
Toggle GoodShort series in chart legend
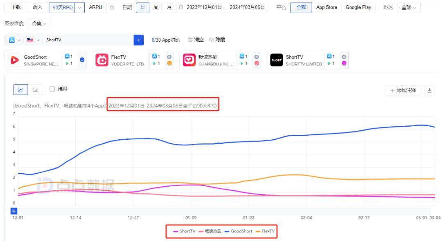click(x=239, y=231)
